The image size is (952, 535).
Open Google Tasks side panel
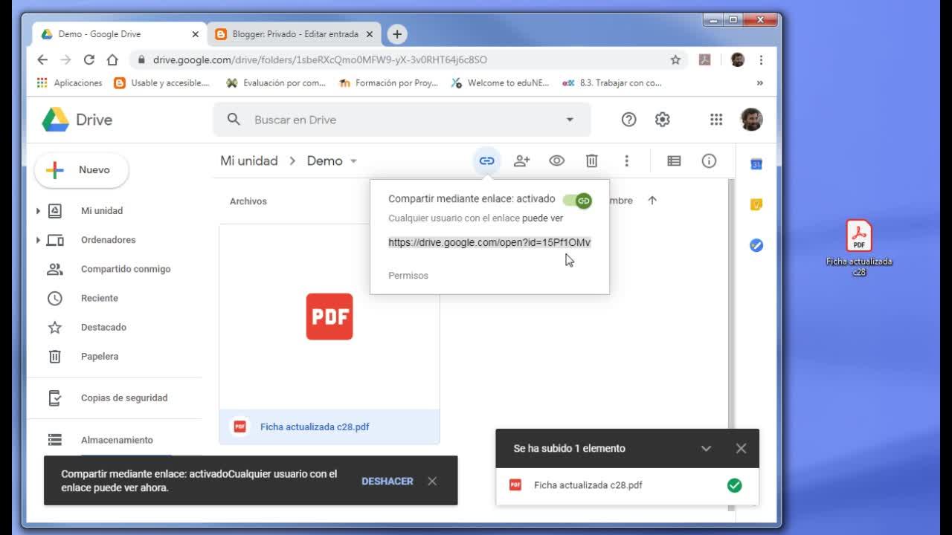point(756,245)
